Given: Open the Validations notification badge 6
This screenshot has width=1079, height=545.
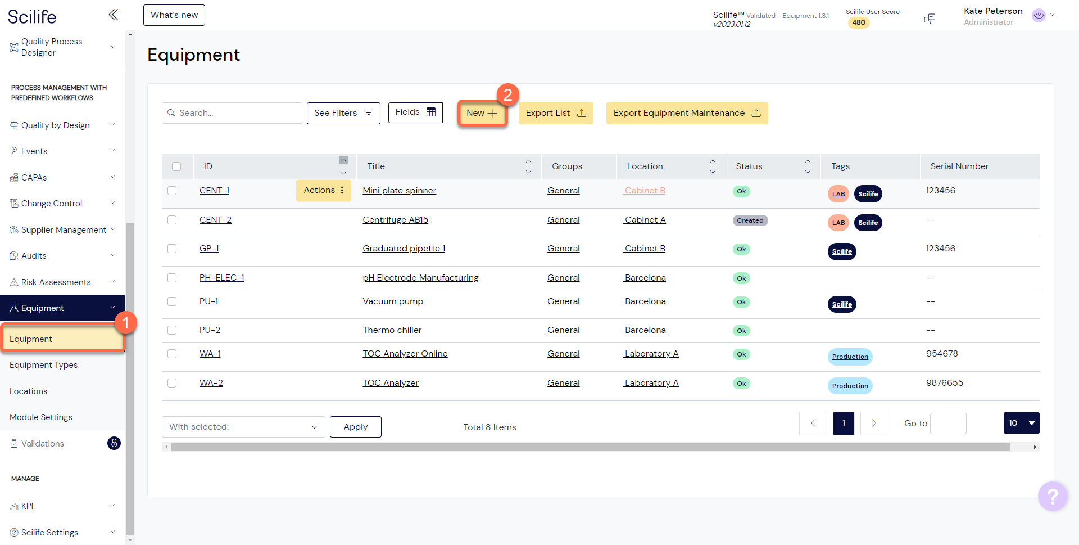Looking at the screenshot, I should click(x=114, y=443).
